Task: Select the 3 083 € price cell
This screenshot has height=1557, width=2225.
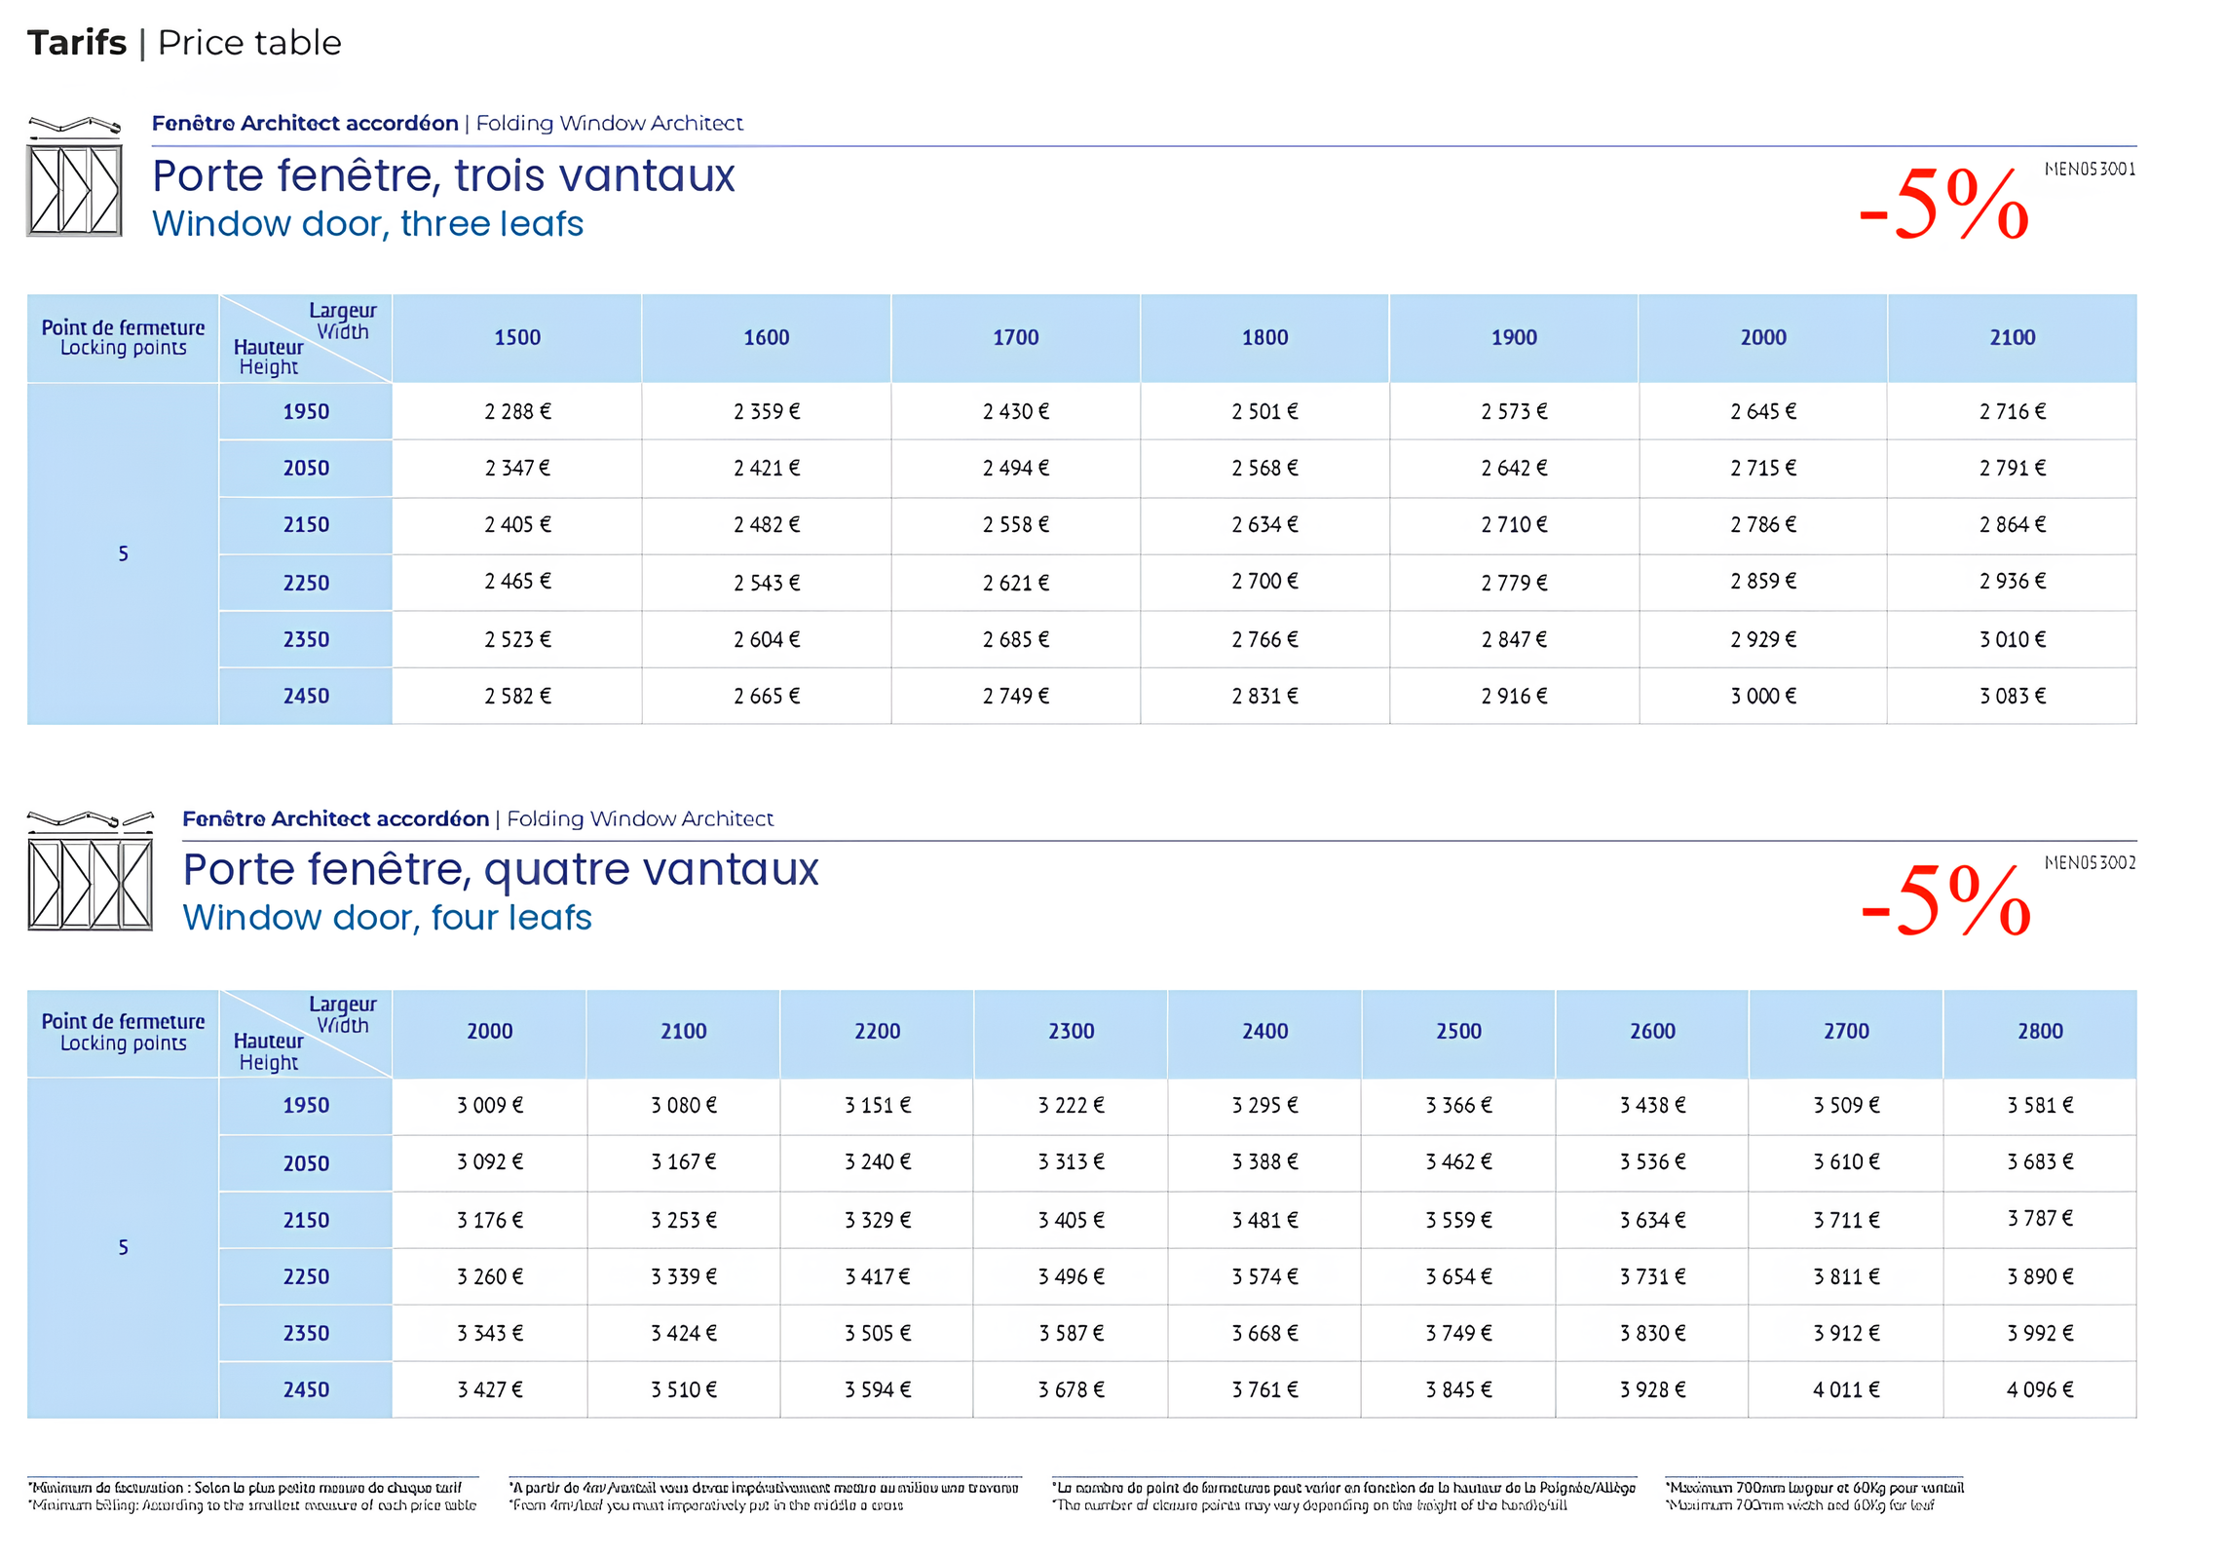Action: (2011, 697)
